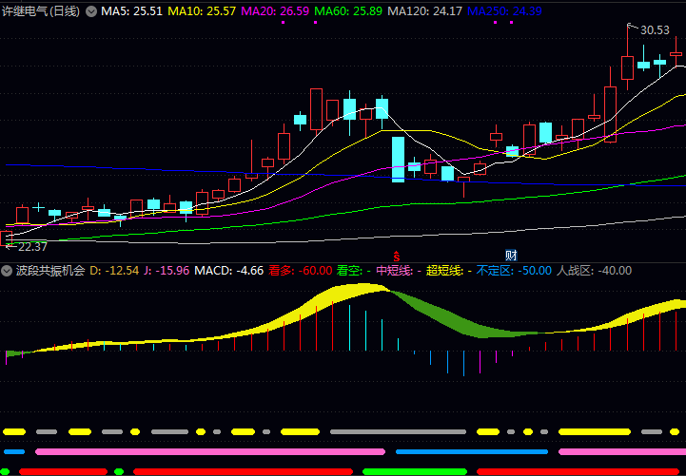Click the blue 不定区 indicator label
Screen dimensions: 686x476
coord(516,271)
